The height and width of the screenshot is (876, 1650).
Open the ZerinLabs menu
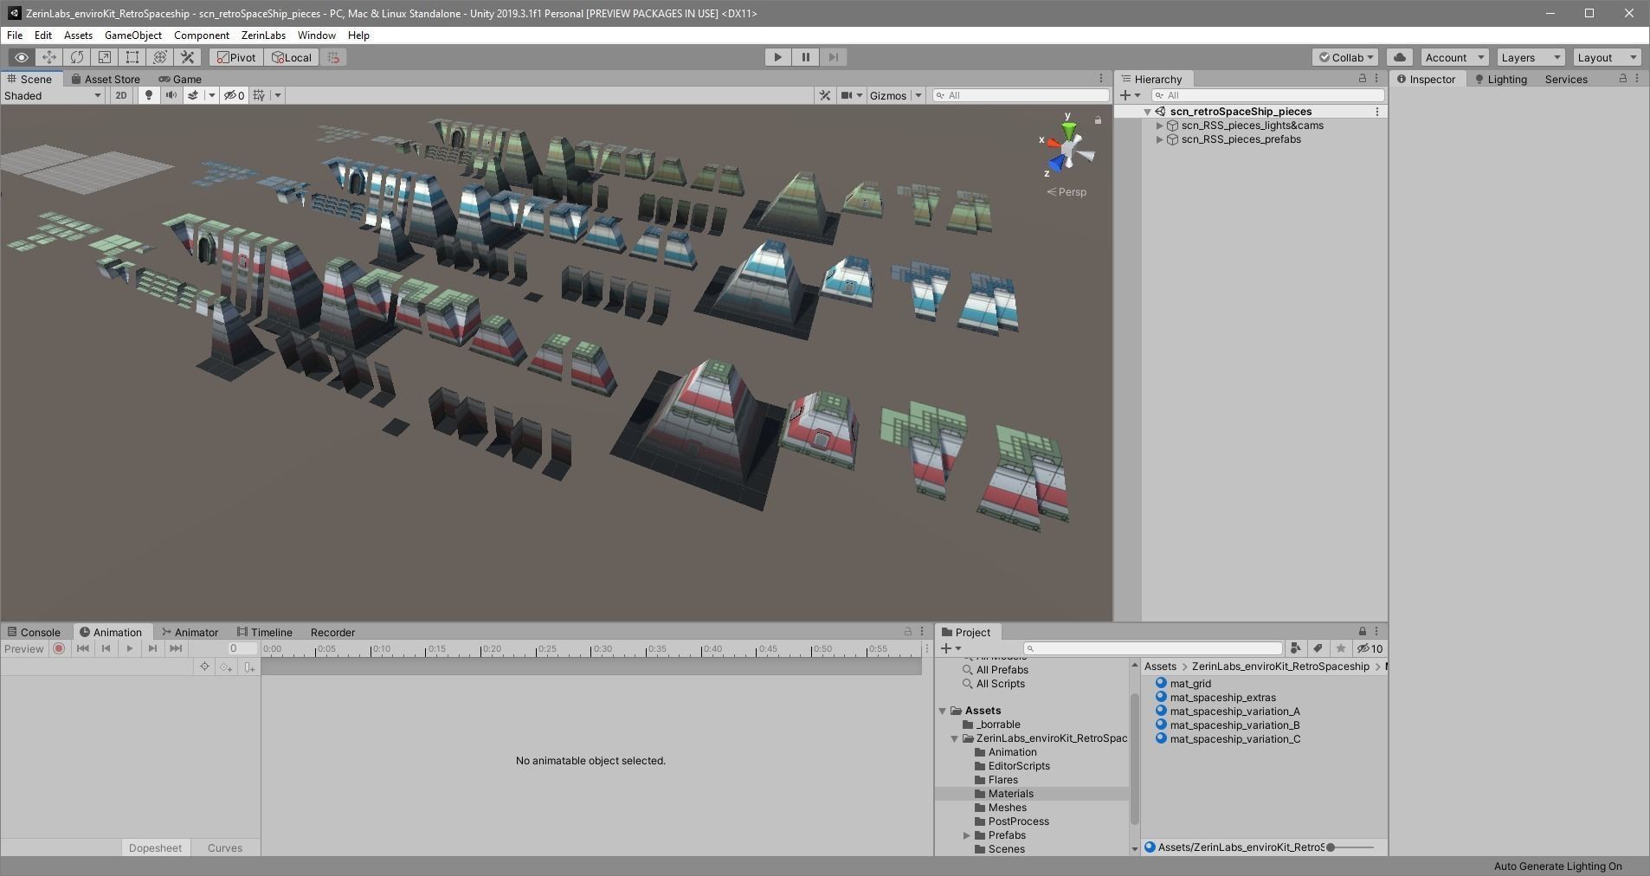263,35
